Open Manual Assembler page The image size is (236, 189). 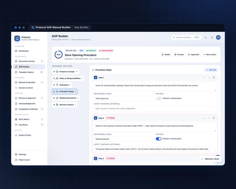29,82
